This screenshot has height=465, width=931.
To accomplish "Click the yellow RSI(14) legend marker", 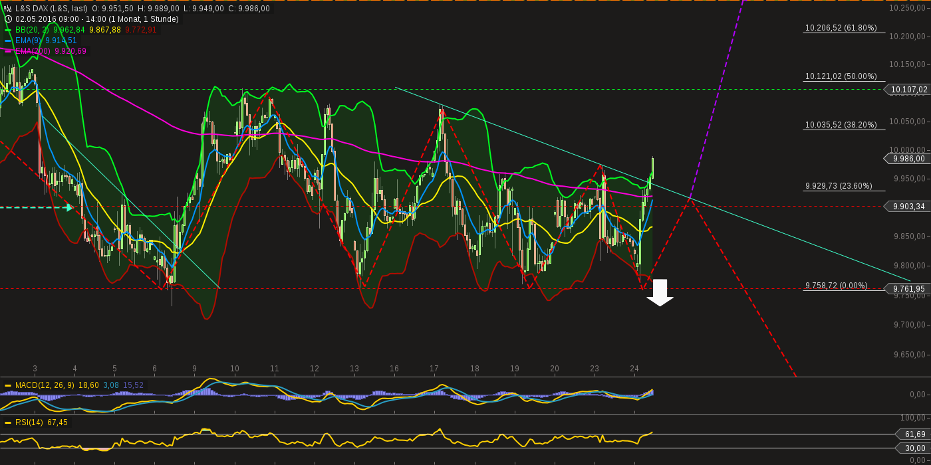I will 8,422.
